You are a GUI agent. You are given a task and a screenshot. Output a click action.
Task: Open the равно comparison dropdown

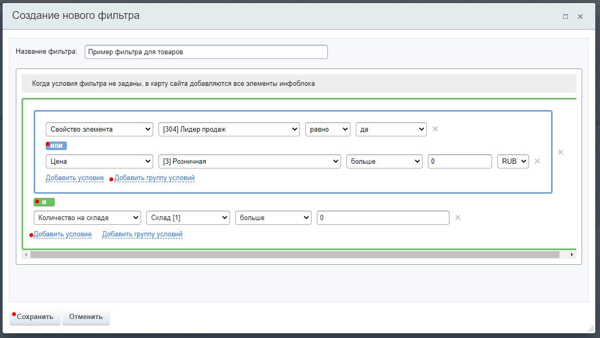click(327, 129)
